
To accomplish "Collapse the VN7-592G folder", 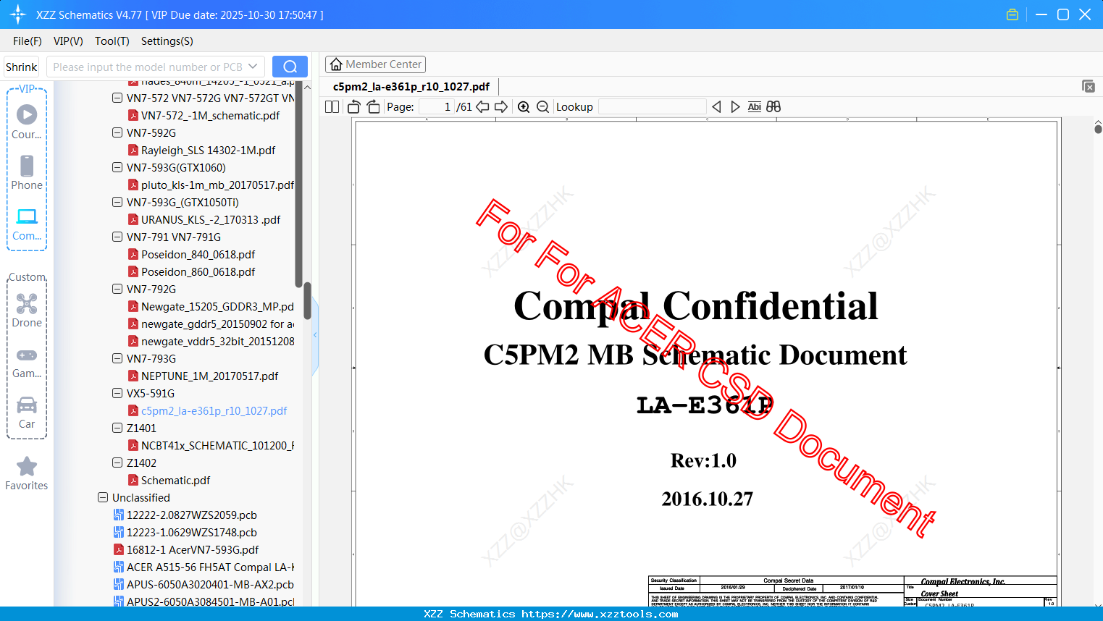I will 117,132.
